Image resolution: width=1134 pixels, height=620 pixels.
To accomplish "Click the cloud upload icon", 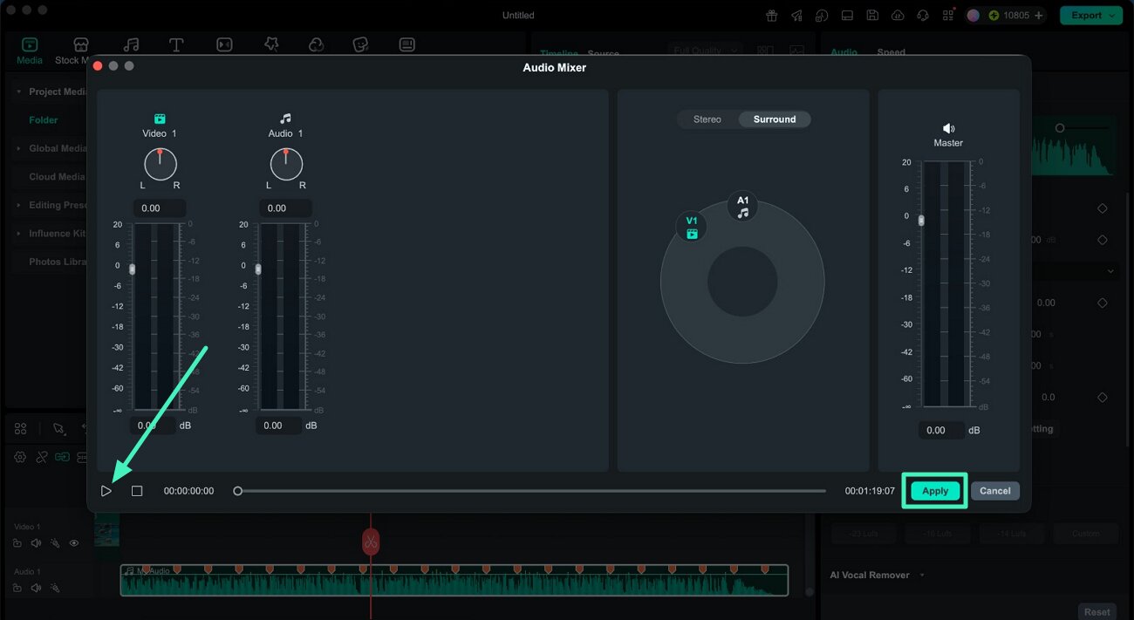I will 898,16.
